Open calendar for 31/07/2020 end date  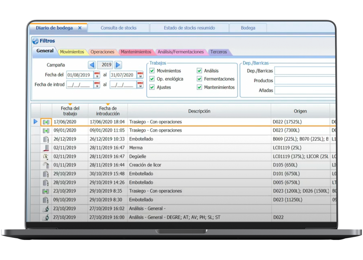pyautogui.click(x=140, y=75)
